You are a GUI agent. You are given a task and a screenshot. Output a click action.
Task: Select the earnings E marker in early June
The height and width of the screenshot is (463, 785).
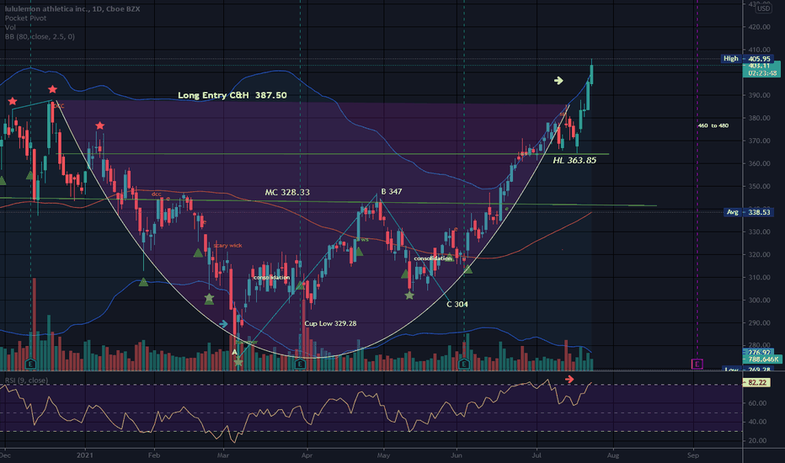tap(464, 364)
